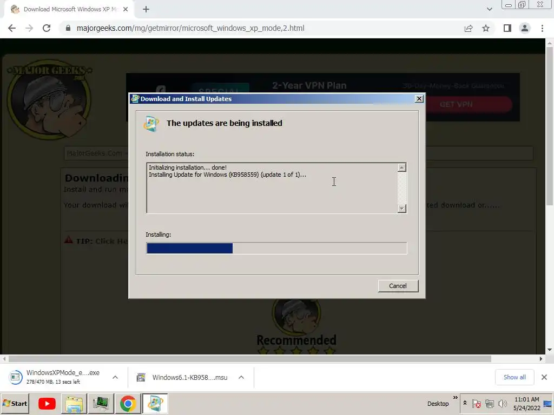Screen dimensions: 554x415
Task: Open the tab search dropdown arrow
Action: 489,9
